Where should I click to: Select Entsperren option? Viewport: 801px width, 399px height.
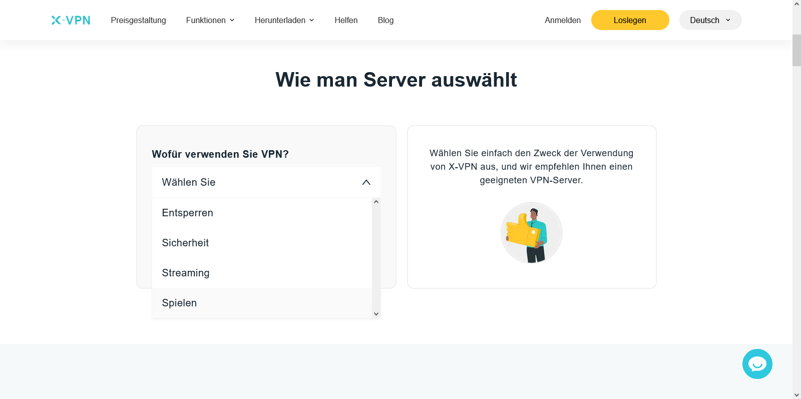coord(262,213)
